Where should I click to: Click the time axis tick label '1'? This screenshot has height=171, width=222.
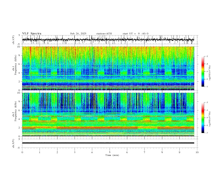(x=40, y=152)
